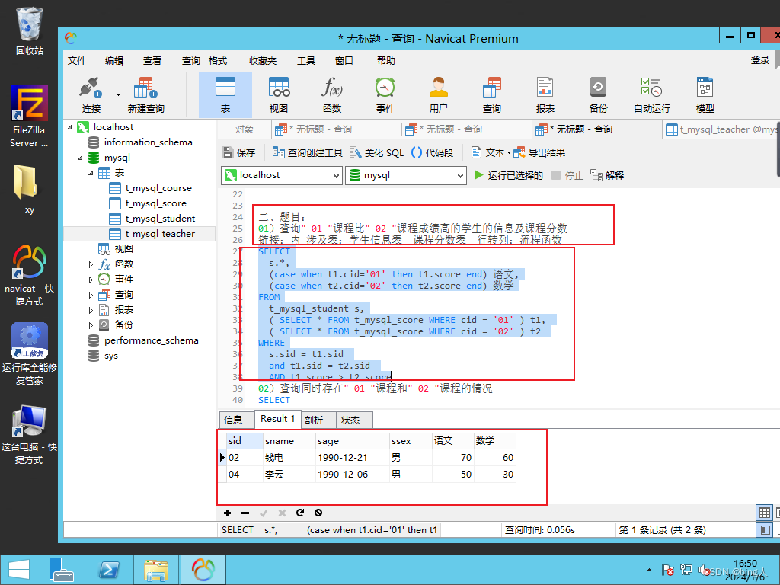This screenshot has height=585, width=780.
Task: Click the stop loading circle icon
Action: tap(318, 513)
